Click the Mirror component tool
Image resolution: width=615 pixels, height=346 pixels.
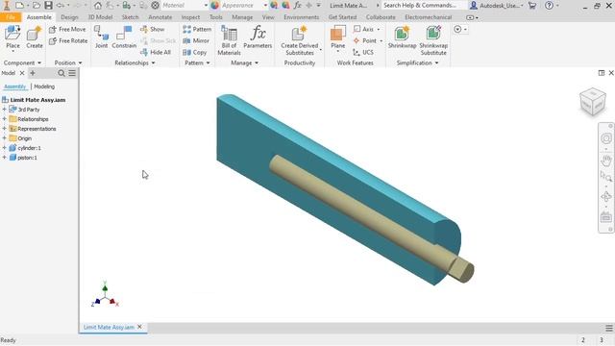click(x=196, y=40)
